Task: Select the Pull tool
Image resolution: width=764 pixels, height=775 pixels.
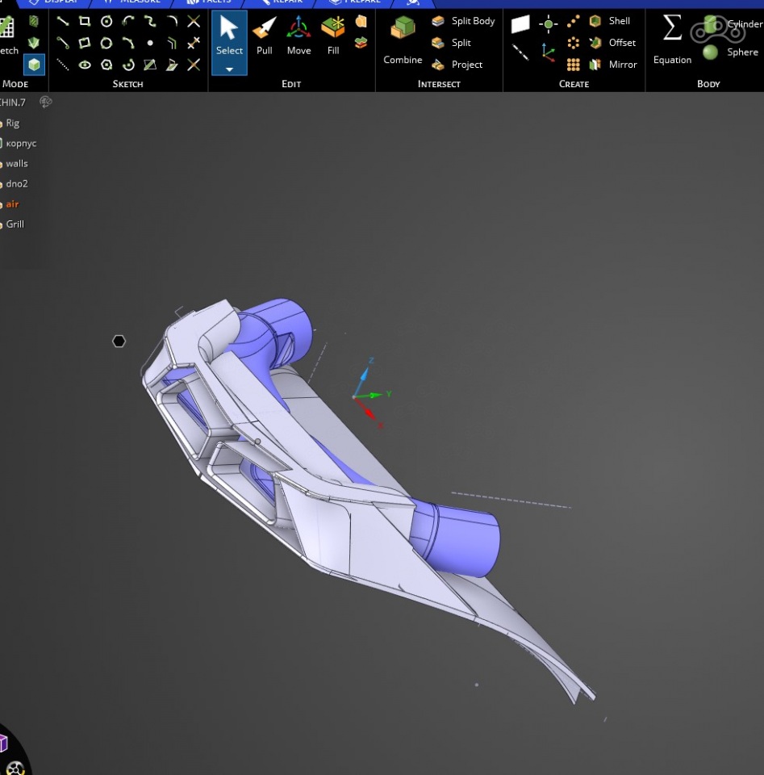Action: point(264,36)
